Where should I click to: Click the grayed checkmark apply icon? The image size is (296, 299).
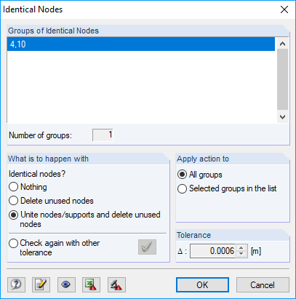point(147,247)
